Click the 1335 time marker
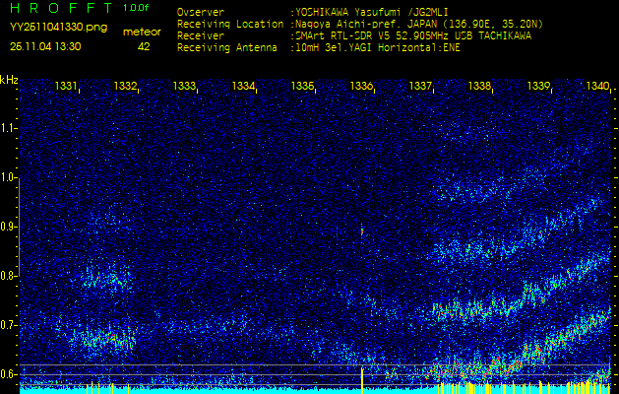 (302, 86)
